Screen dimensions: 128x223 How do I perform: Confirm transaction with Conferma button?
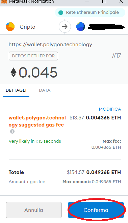(96, 210)
